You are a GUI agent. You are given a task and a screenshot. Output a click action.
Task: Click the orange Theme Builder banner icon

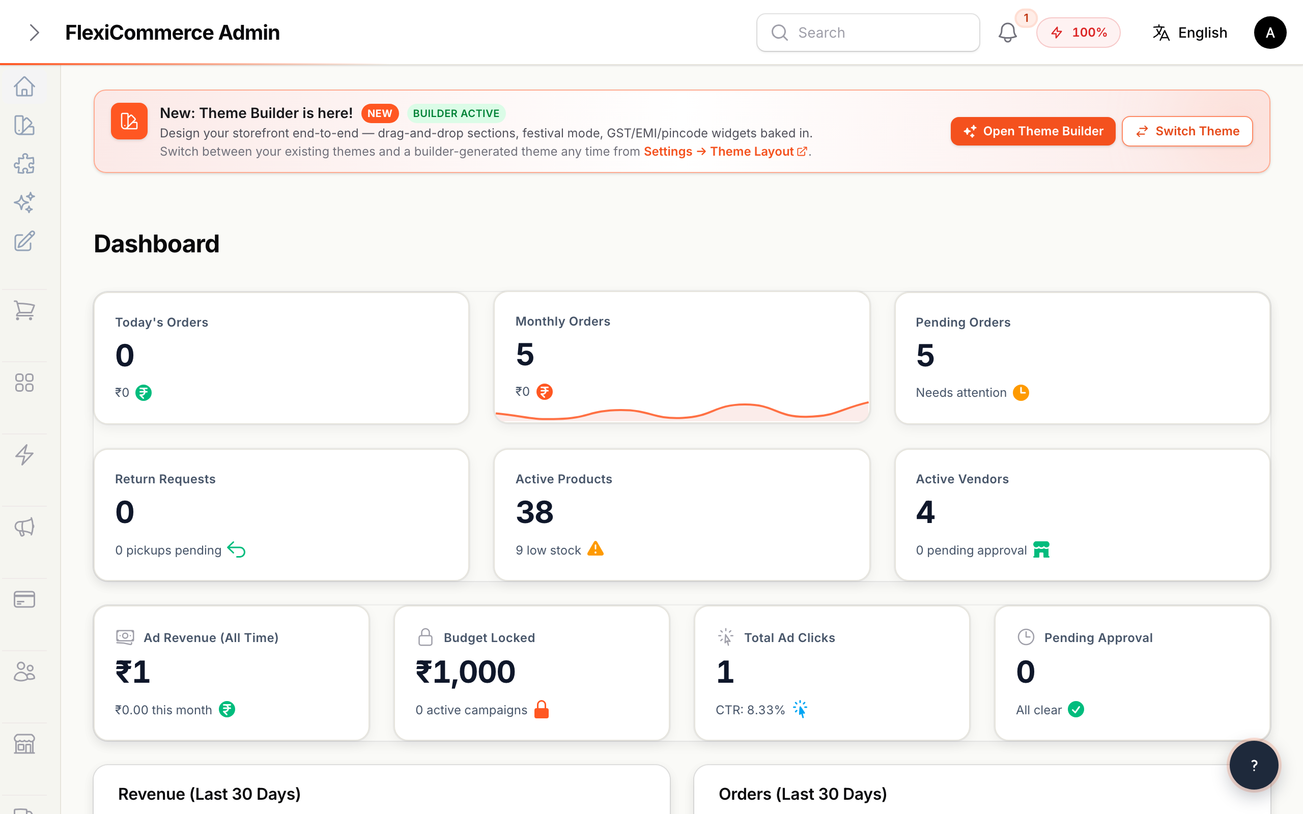pyautogui.click(x=129, y=121)
